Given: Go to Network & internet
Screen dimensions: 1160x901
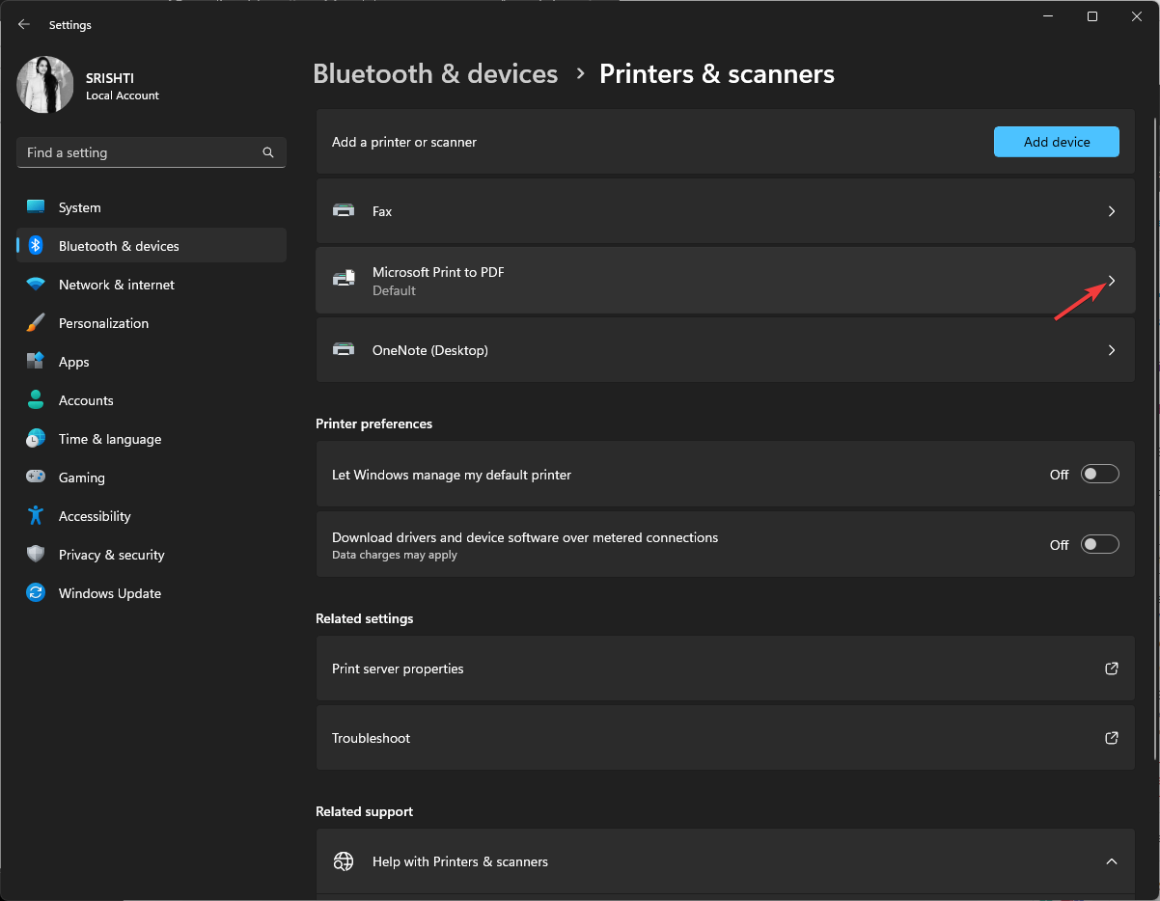Looking at the screenshot, I should (x=152, y=285).
